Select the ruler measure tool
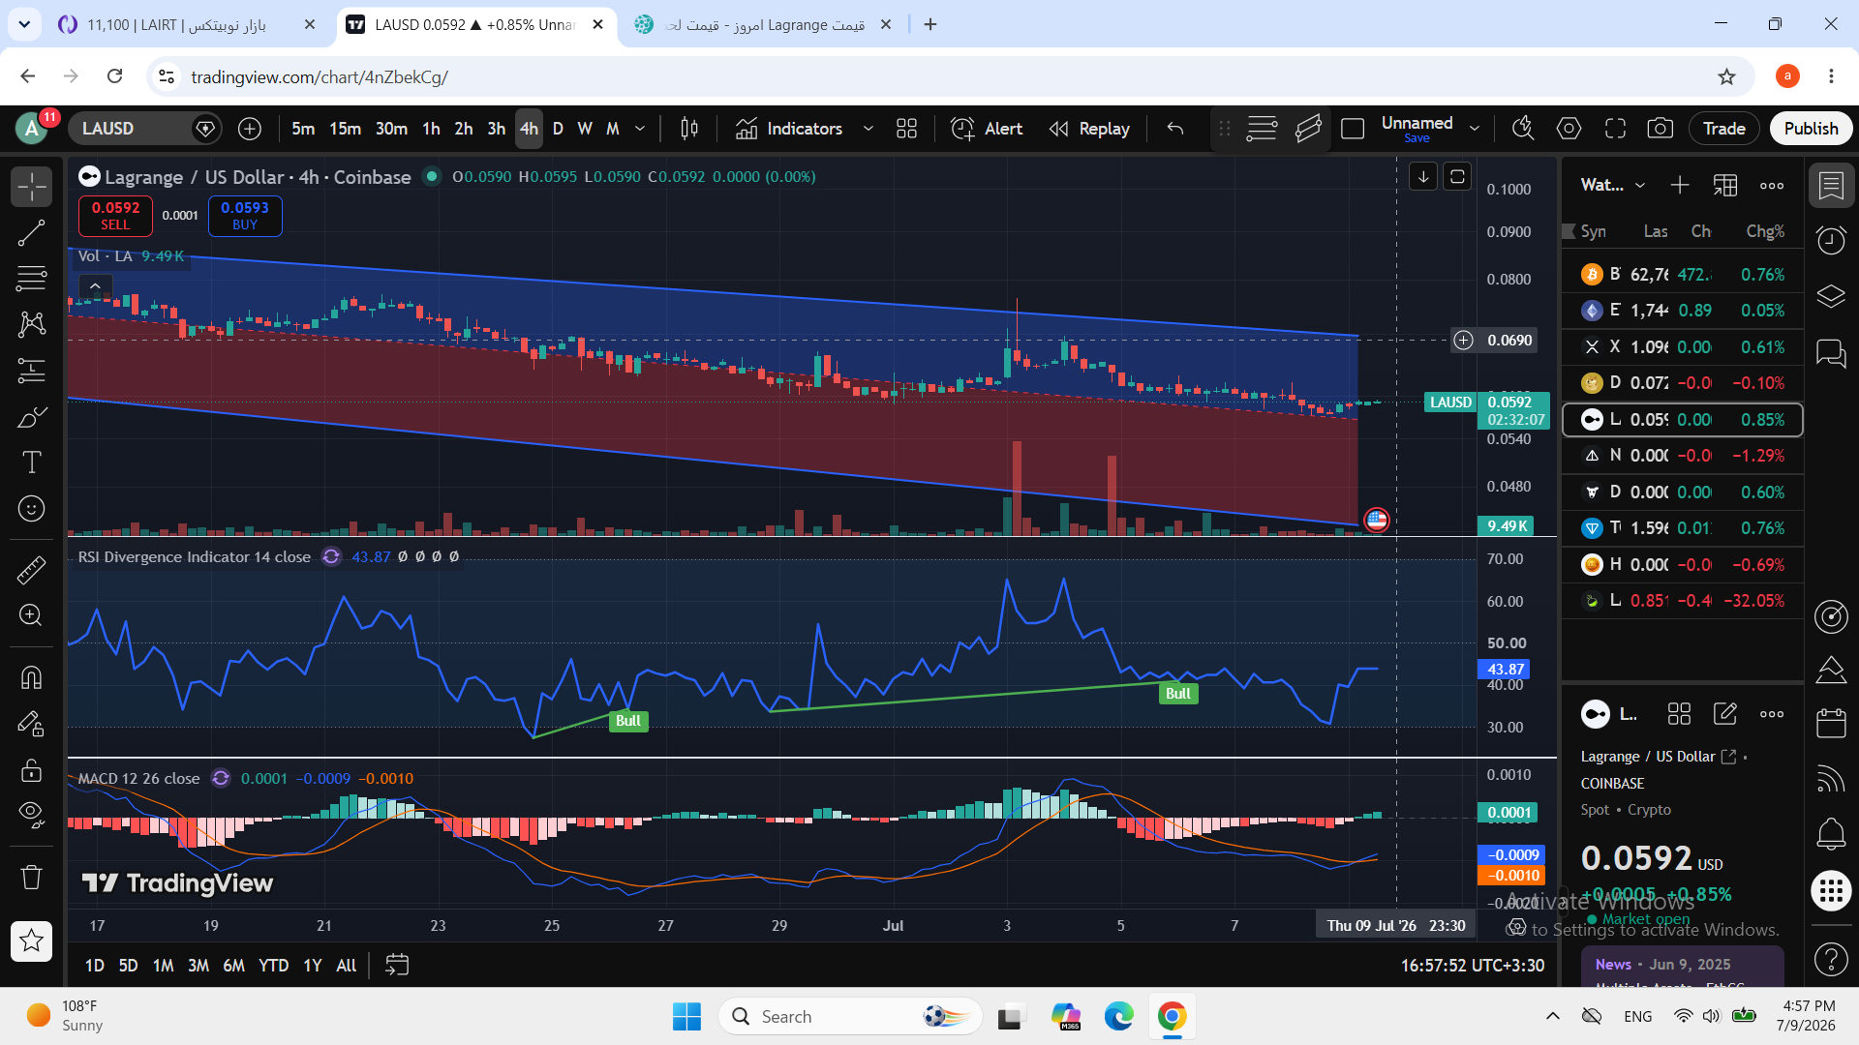The width and height of the screenshot is (1859, 1045). click(31, 570)
